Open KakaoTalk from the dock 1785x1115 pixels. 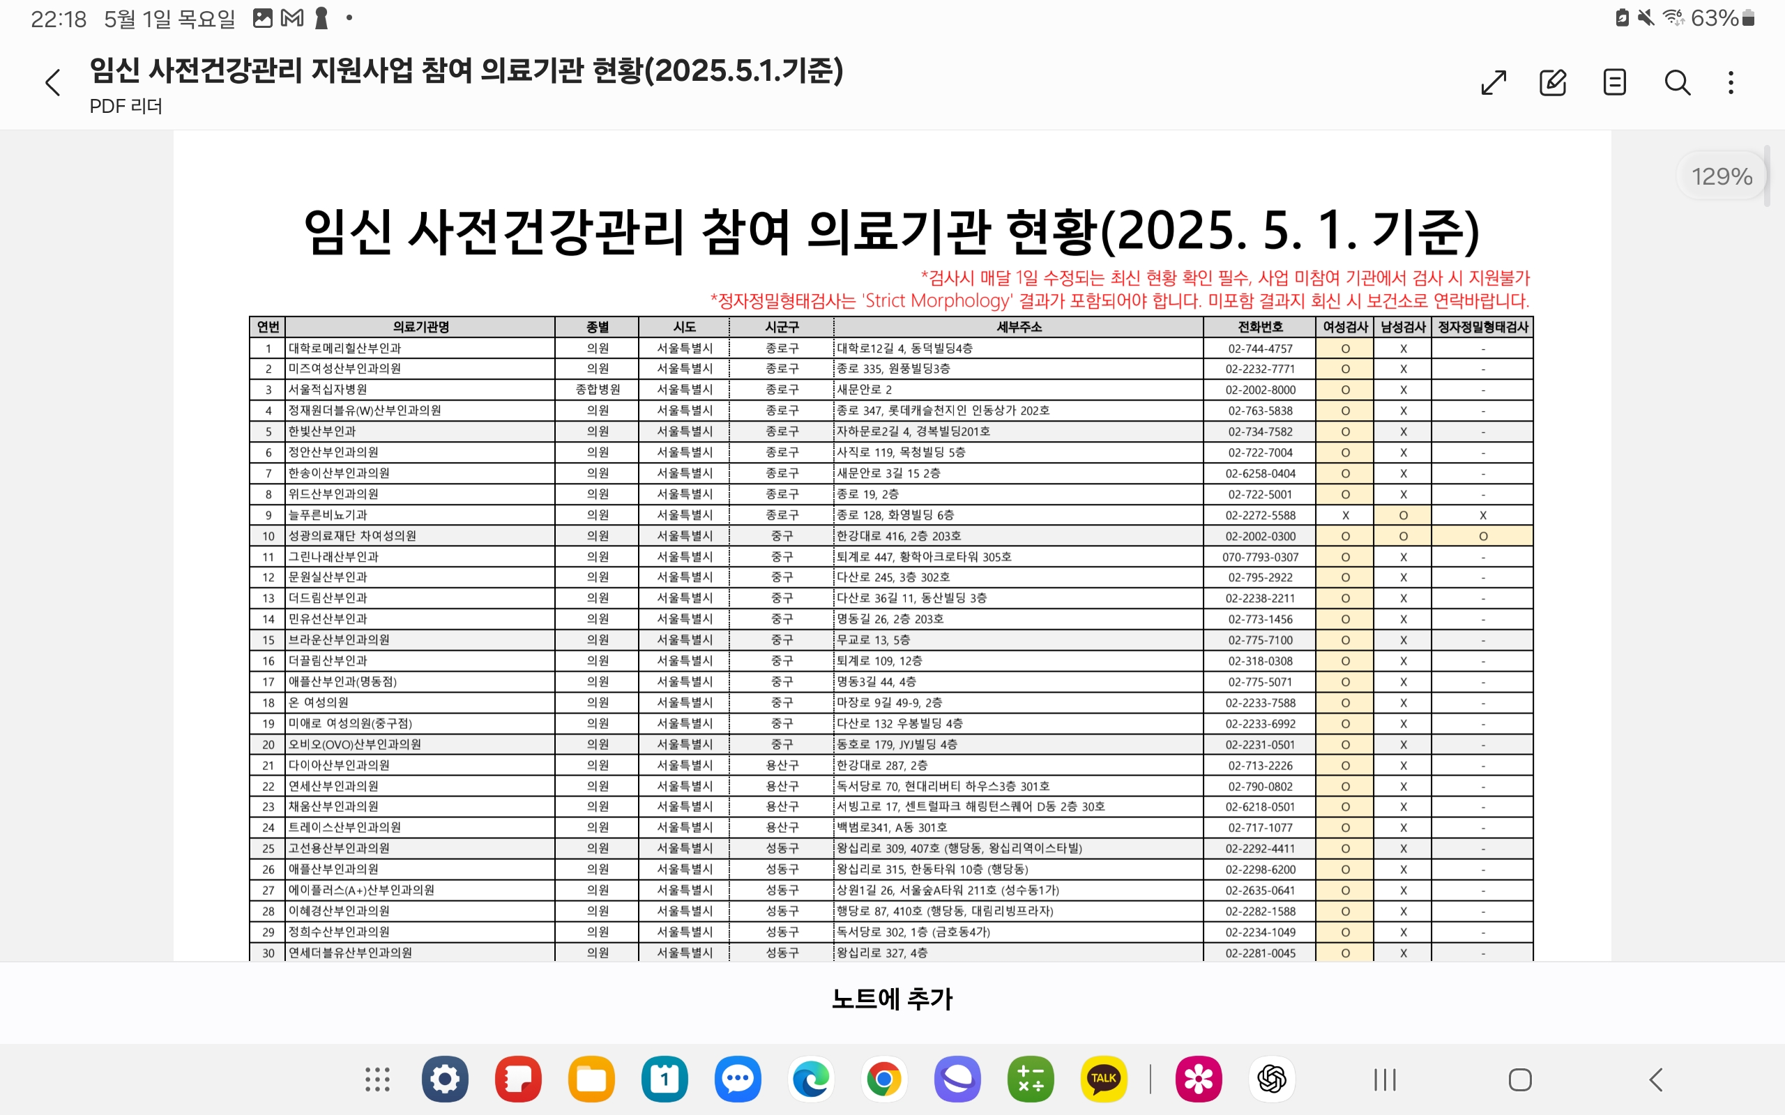click(x=1104, y=1079)
